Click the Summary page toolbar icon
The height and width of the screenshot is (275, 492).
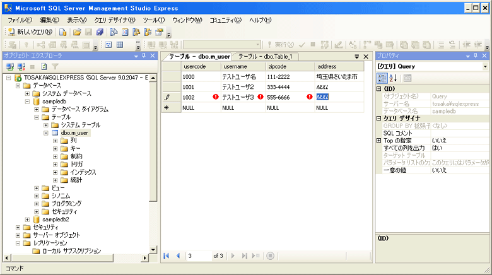point(125,32)
